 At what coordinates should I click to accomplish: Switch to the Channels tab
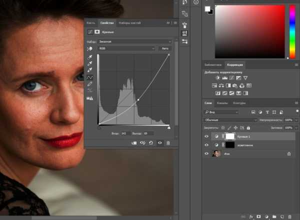(222, 103)
